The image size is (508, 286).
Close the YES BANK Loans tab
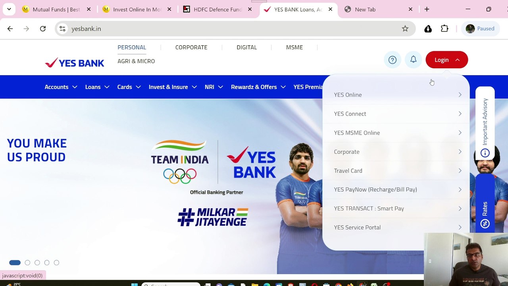[330, 9]
